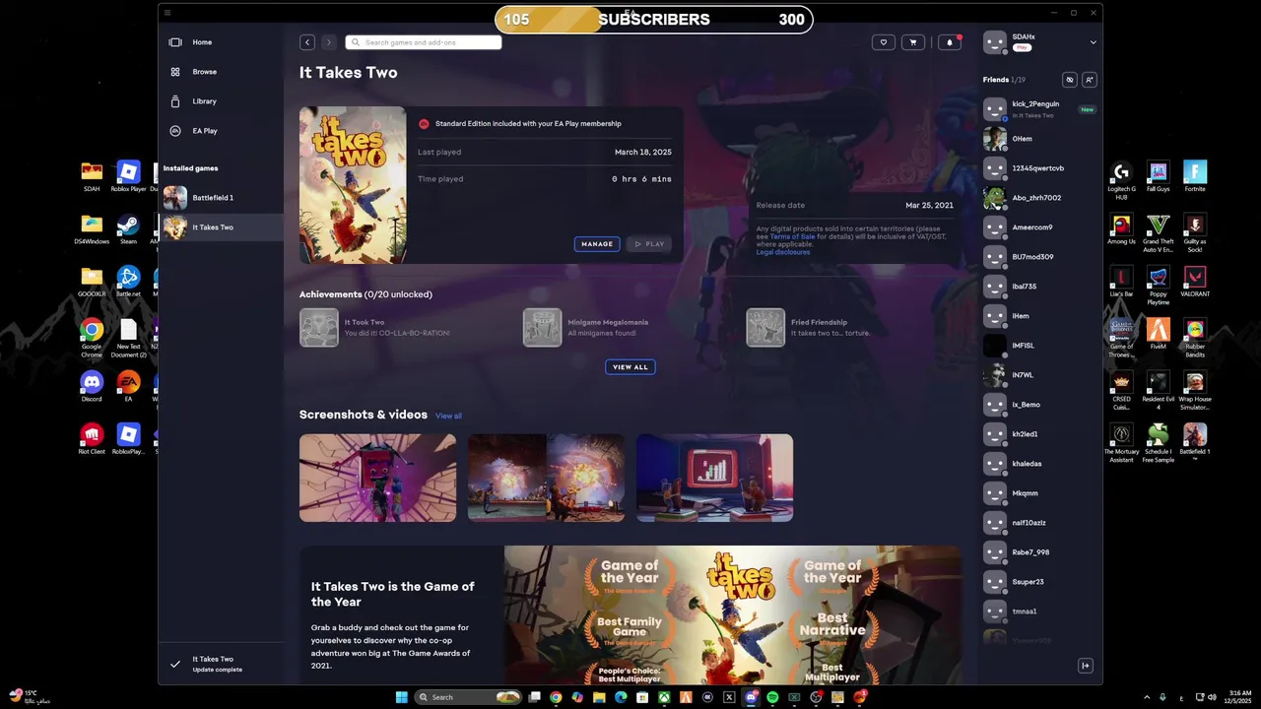Go back with the left arrow button
Screen dimensions: 1261x709
click(307, 42)
